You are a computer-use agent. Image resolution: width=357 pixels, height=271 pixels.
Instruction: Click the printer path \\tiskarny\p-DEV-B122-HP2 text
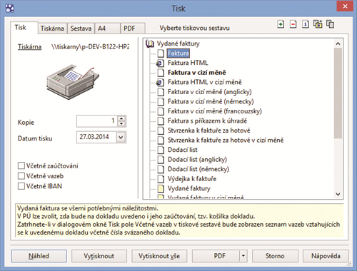[x=91, y=47]
